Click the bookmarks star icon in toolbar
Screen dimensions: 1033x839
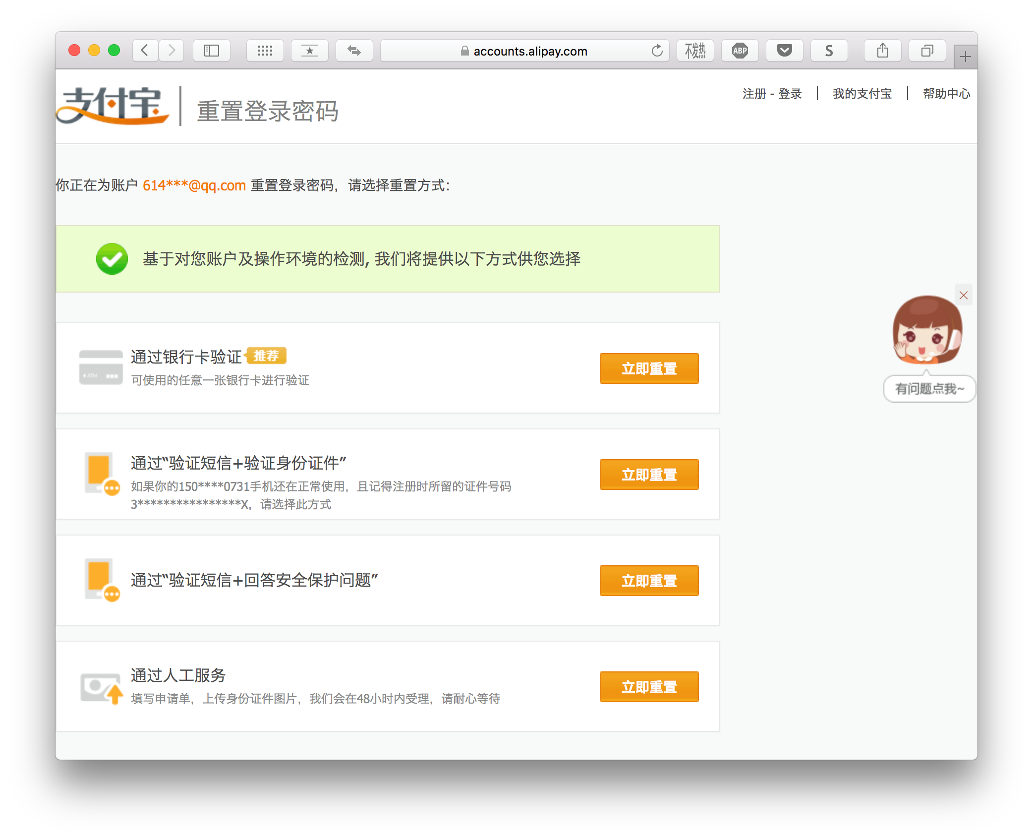[x=310, y=50]
